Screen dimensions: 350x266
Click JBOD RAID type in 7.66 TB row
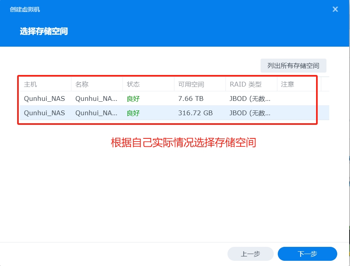[250, 99]
